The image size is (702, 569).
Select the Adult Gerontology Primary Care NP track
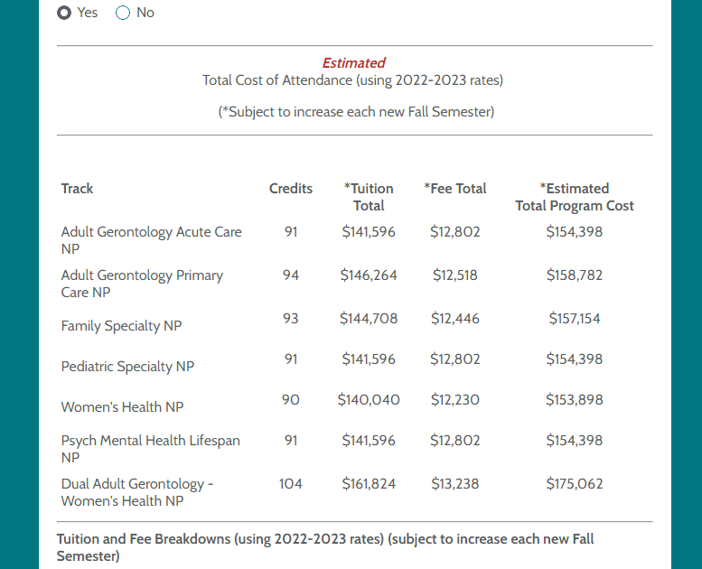142,284
